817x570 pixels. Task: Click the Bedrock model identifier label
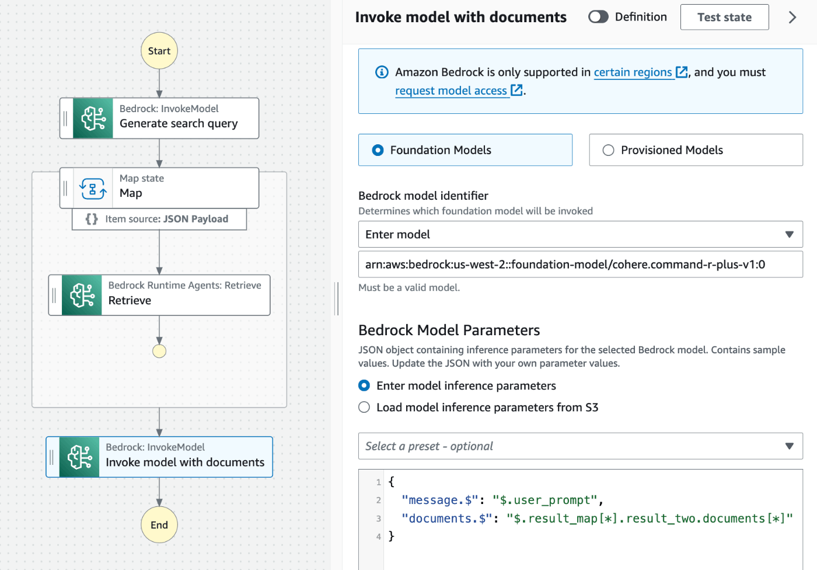[x=423, y=196]
